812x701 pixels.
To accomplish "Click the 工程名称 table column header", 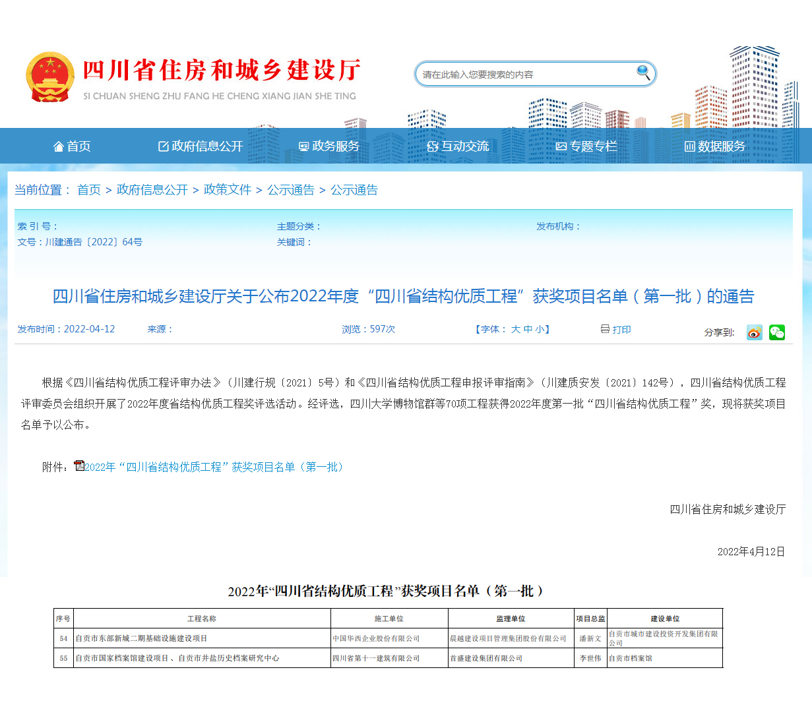I will pyautogui.click(x=202, y=619).
